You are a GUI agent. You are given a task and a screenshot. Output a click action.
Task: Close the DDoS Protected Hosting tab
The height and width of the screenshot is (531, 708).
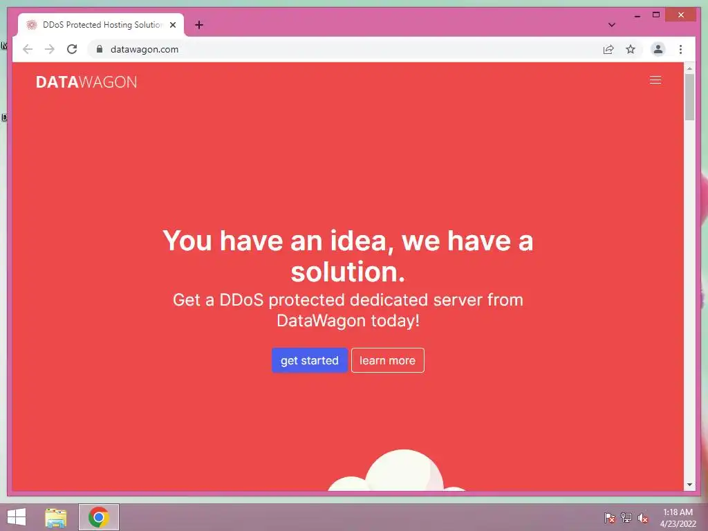click(x=172, y=25)
